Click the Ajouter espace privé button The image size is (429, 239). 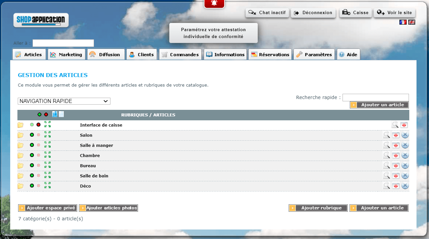47,208
